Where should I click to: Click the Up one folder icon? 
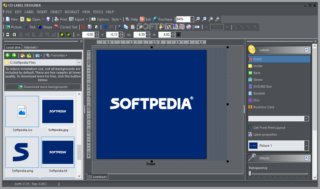point(29,55)
